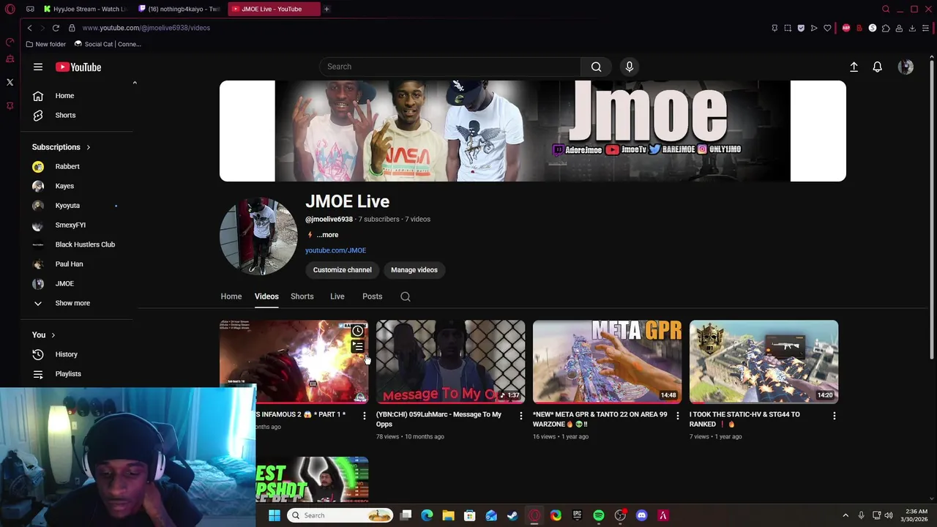The width and height of the screenshot is (937, 527).
Task: Switch to HyyJoe Stream browser tab
Action: (x=85, y=9)
